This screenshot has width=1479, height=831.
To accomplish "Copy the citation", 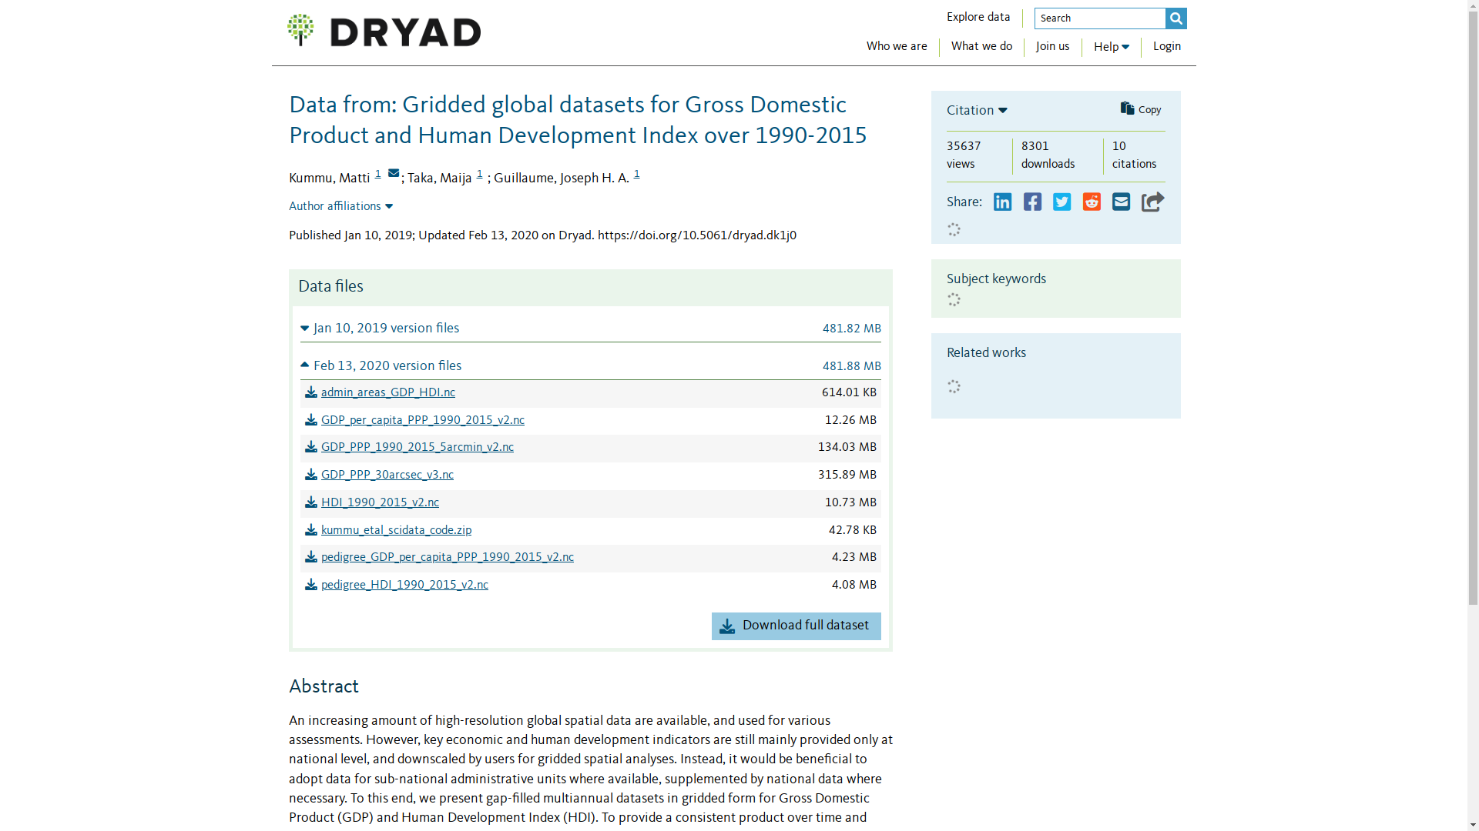I will pyautogui.click(x=1141, y=109).
